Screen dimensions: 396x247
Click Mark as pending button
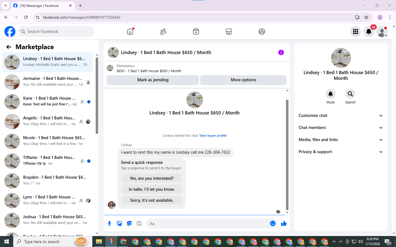coord(153,80)
